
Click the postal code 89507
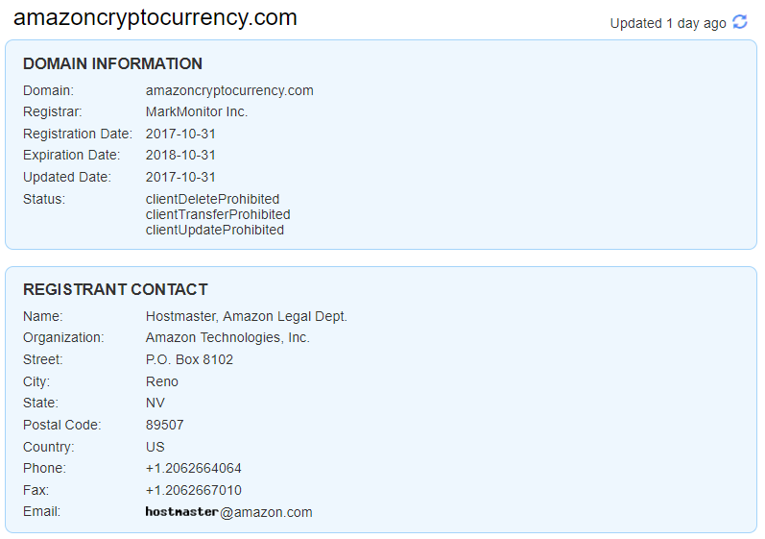165,425
